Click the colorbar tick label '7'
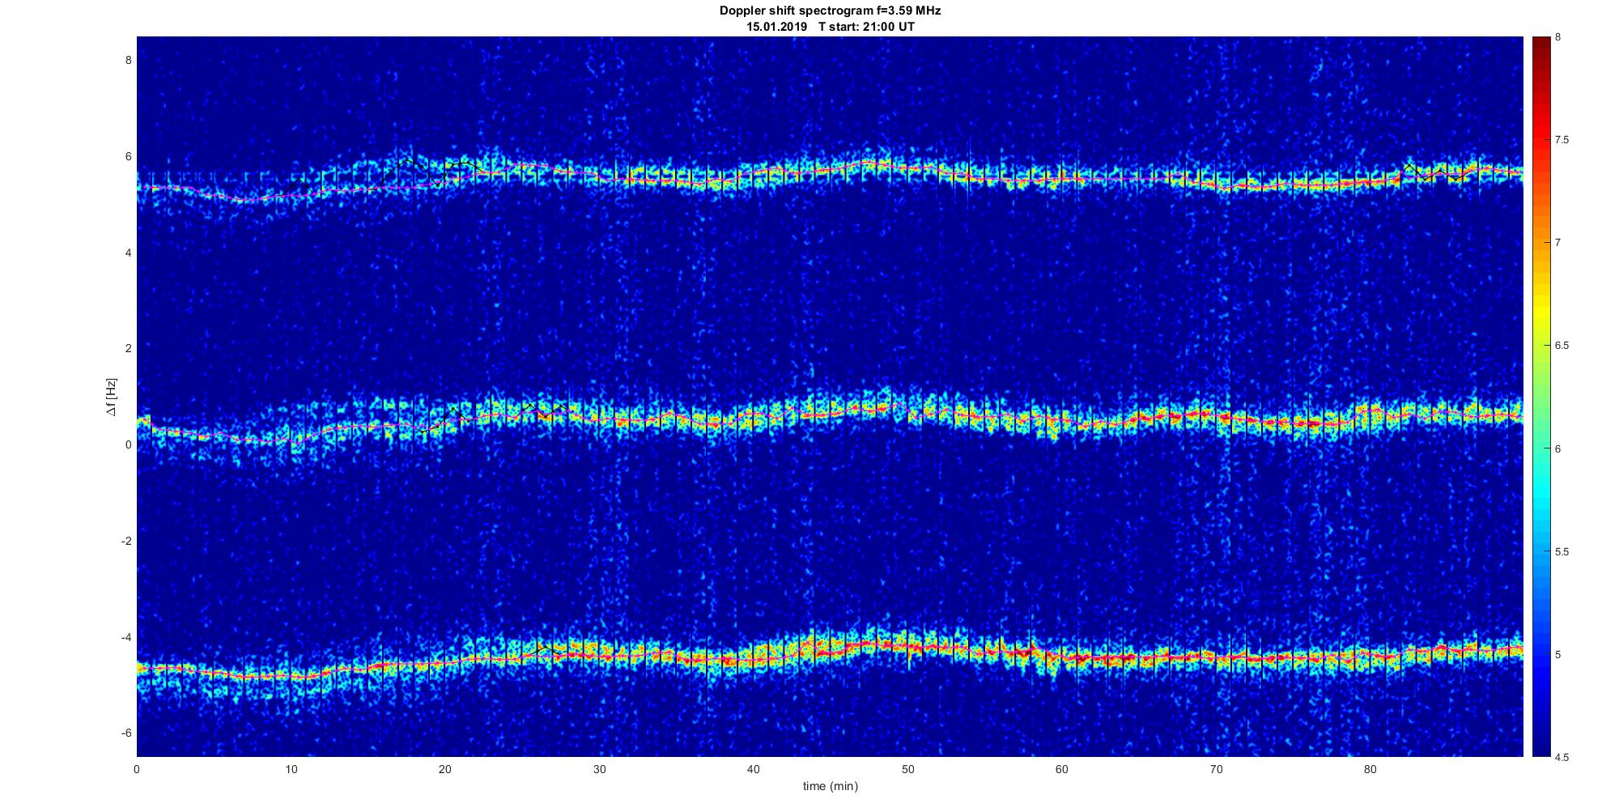This screenshot has height=812, width=1619. [1558, 243]
